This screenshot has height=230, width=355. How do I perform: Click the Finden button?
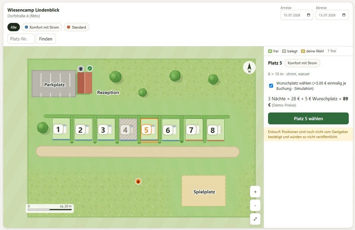coord(46,39)
